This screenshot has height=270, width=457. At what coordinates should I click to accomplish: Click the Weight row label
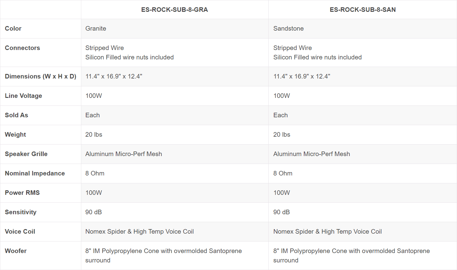point(15,135)
